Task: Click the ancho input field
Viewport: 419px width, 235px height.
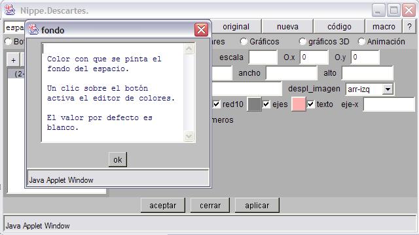Action: click(x=291, y=73)
